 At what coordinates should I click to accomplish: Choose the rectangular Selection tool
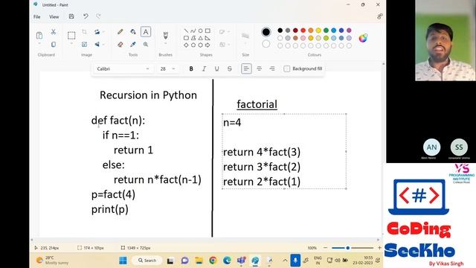[71, 36]
